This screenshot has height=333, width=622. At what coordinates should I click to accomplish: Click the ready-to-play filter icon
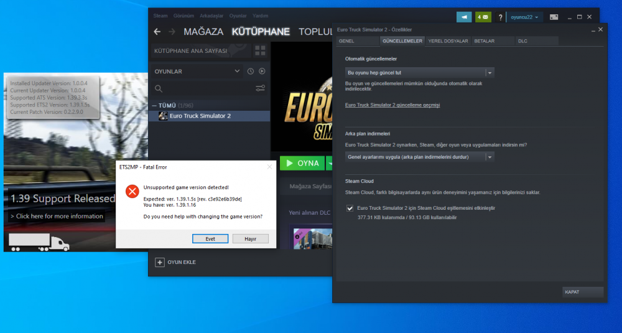tap(262, 72)
